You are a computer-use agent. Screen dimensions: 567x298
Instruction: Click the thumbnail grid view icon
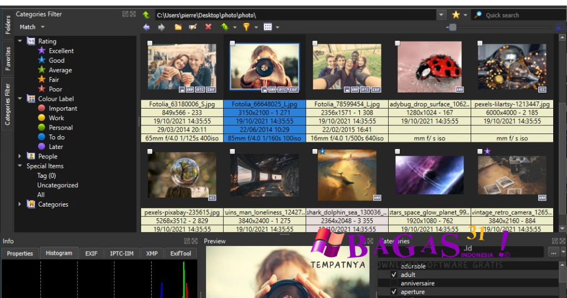click(267, 27)
